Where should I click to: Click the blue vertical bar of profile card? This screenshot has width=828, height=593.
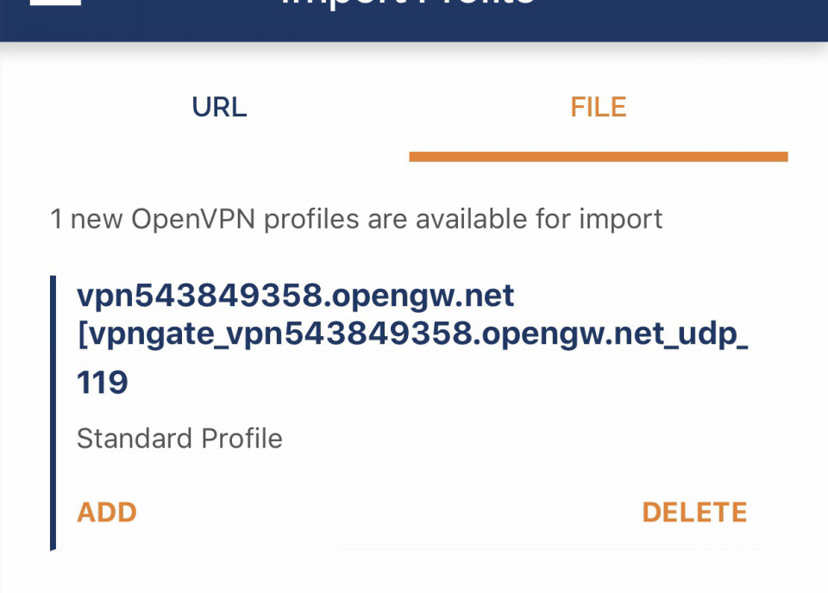point(53,412)
